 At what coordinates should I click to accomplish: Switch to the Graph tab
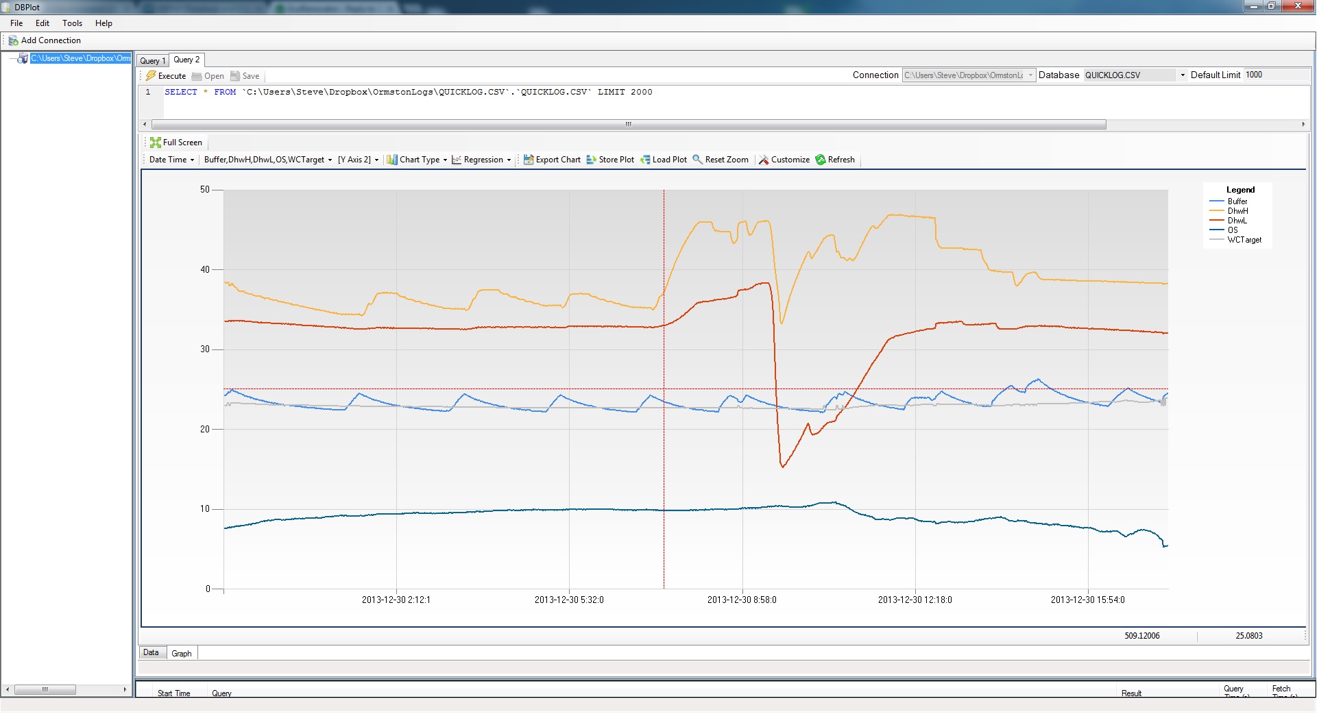click(x=182, y=654)
